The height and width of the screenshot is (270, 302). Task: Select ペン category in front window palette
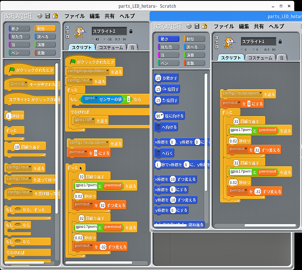pos(169,63)
